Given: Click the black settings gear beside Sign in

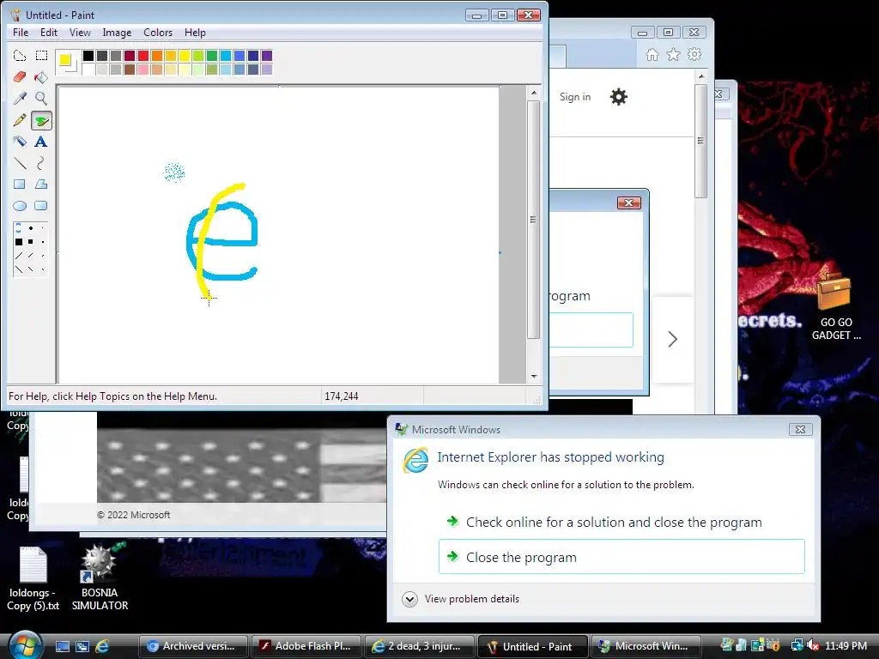Looking at the screenshot, I should (x=618, y=97).
